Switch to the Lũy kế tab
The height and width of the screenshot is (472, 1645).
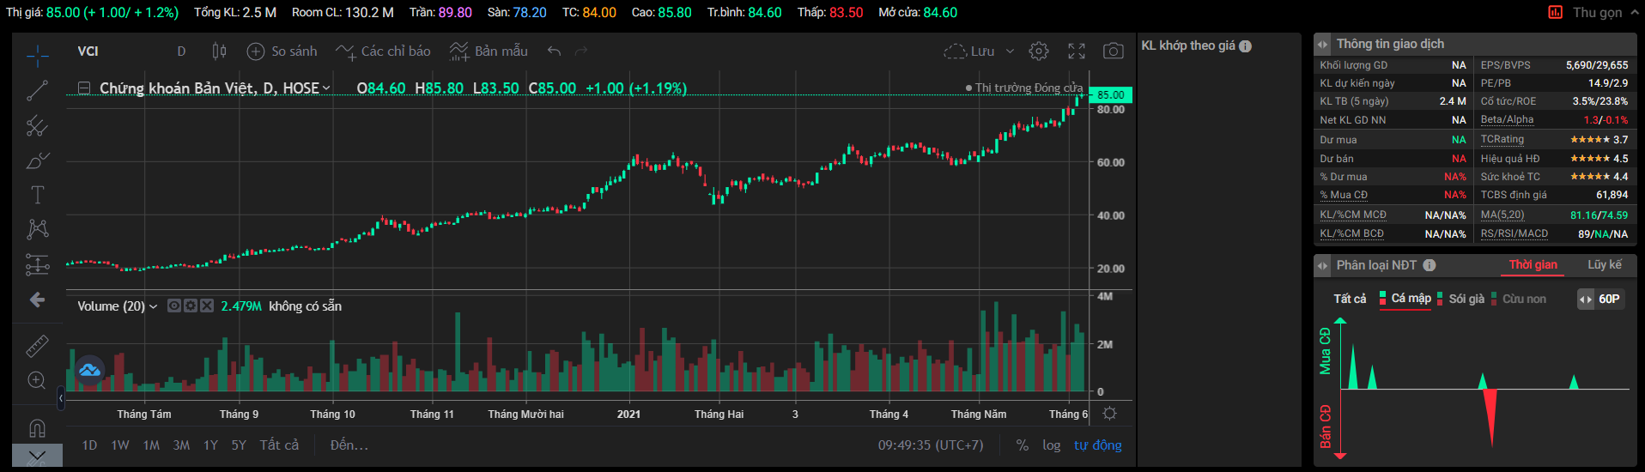(x=1604, y=265)
